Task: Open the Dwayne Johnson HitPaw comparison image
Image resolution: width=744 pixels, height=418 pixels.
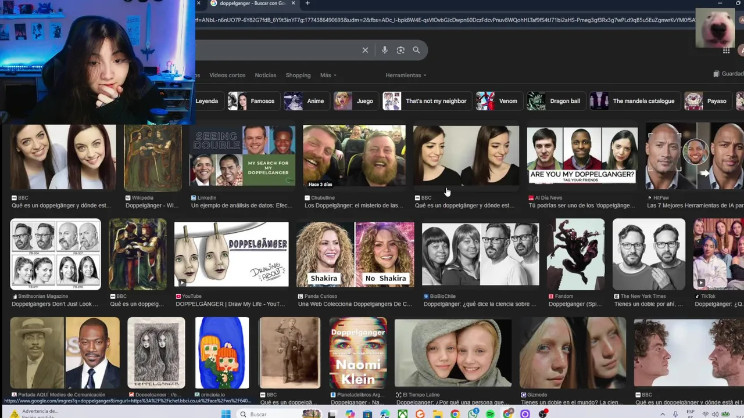Action: pyautogui.click(x=695, y=157)
